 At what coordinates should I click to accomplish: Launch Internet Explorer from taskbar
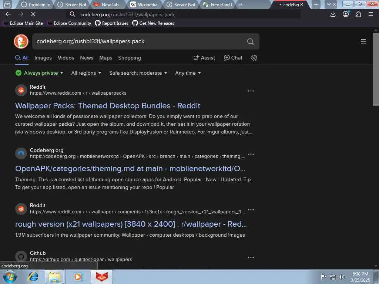pos(33,277)
